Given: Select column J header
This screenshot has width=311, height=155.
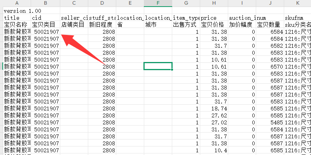Looking at the screenshot, I should tap(270, 3).
